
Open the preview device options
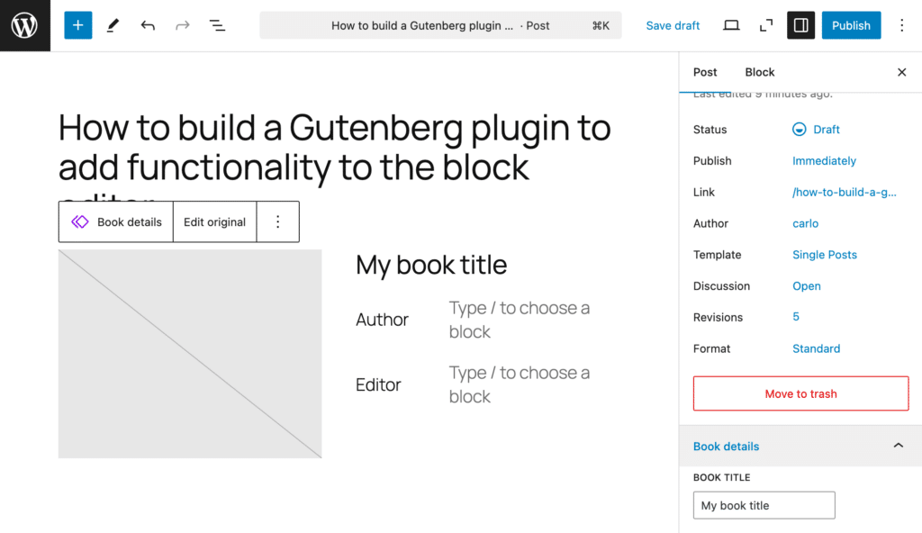tap(731, 25)
